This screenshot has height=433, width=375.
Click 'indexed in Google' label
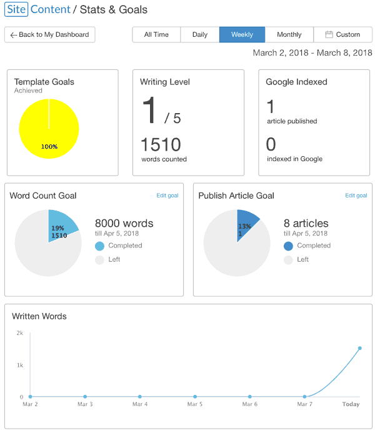(x=294, y=159)
